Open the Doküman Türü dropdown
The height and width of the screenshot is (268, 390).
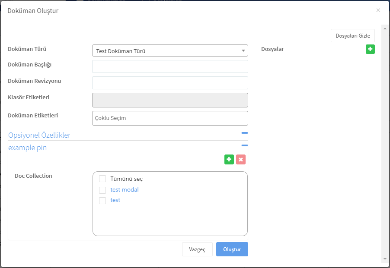tap(170, 50)
